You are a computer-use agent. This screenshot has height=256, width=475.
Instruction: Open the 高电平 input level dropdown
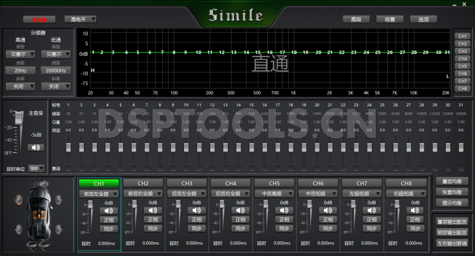click(80, 19)
